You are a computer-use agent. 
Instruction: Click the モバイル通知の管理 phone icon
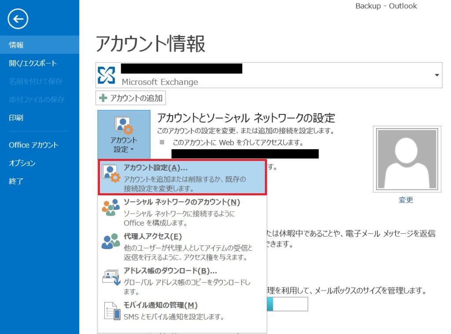pos(112,311)
